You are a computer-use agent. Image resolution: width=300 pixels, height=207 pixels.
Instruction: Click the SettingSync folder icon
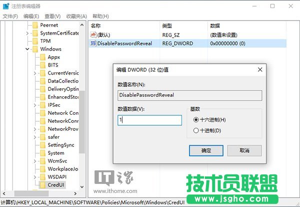(43, 145)
